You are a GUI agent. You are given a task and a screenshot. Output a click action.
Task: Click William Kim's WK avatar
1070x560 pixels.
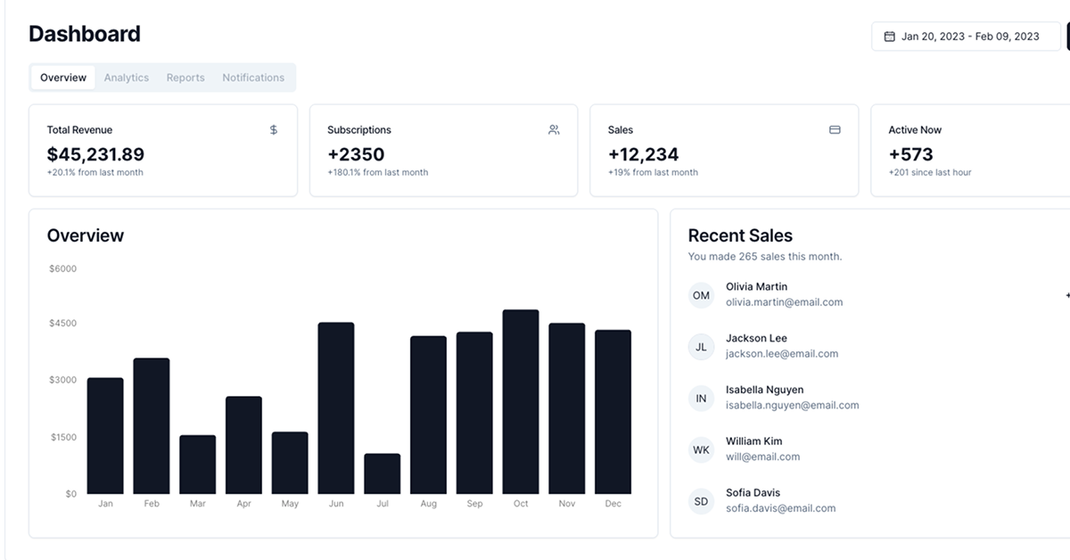tap(701, 450)
